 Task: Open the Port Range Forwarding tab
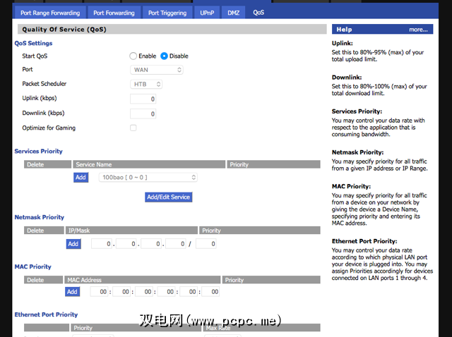(x=50, y=13)
